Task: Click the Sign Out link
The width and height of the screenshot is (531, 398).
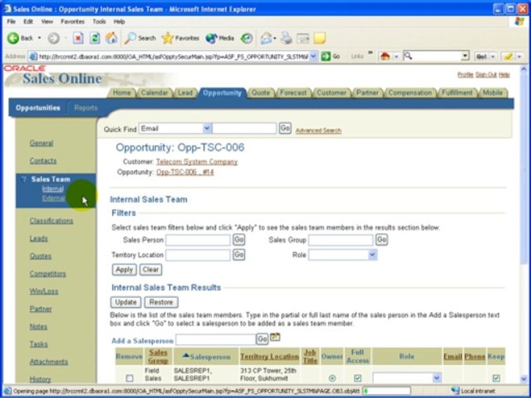Action: coord(486,75)
